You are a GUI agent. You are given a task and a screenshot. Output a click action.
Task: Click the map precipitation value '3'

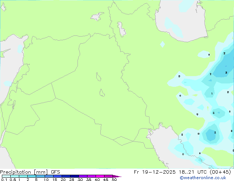[x=226, y=72]
